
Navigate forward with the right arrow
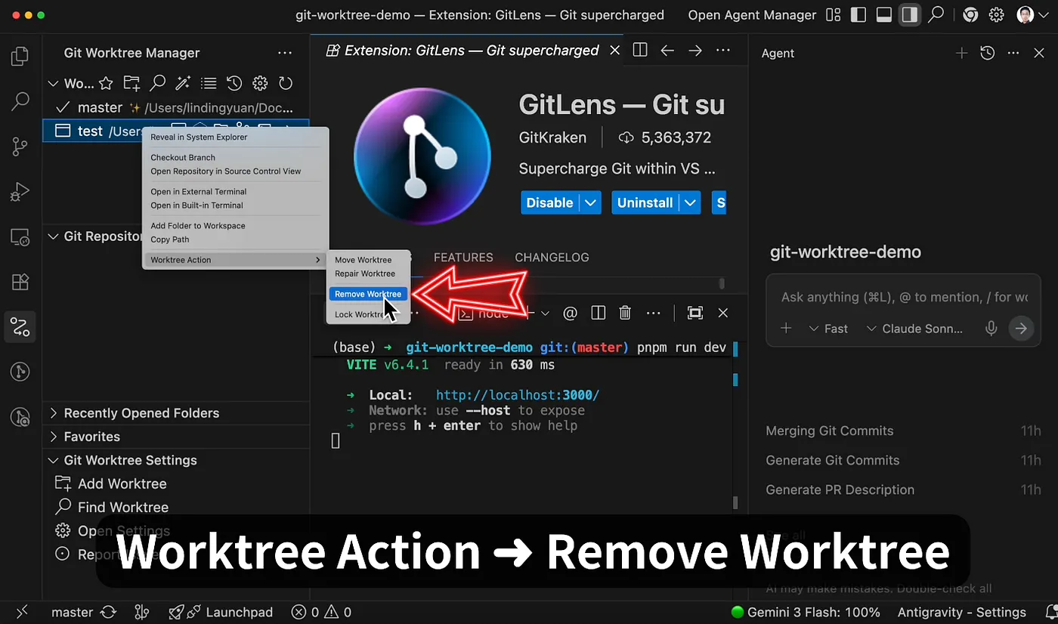[x=695, y=51]
